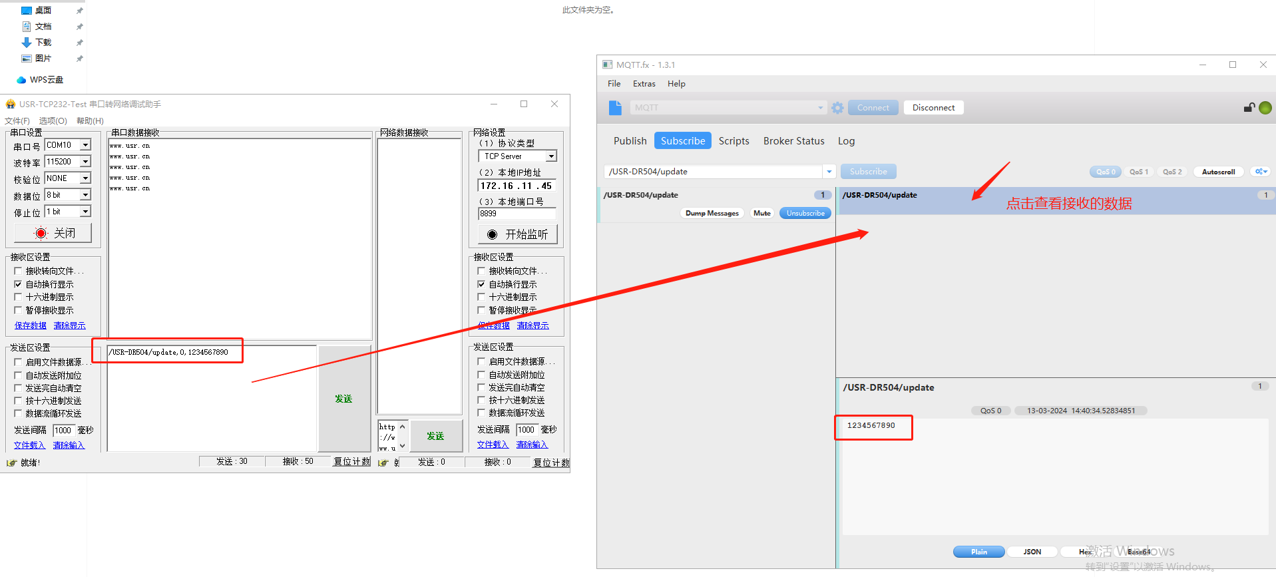This screenshot has height=577, width=1276.
Task: Open connection settings via the gear icon
Action: [837, 108]
